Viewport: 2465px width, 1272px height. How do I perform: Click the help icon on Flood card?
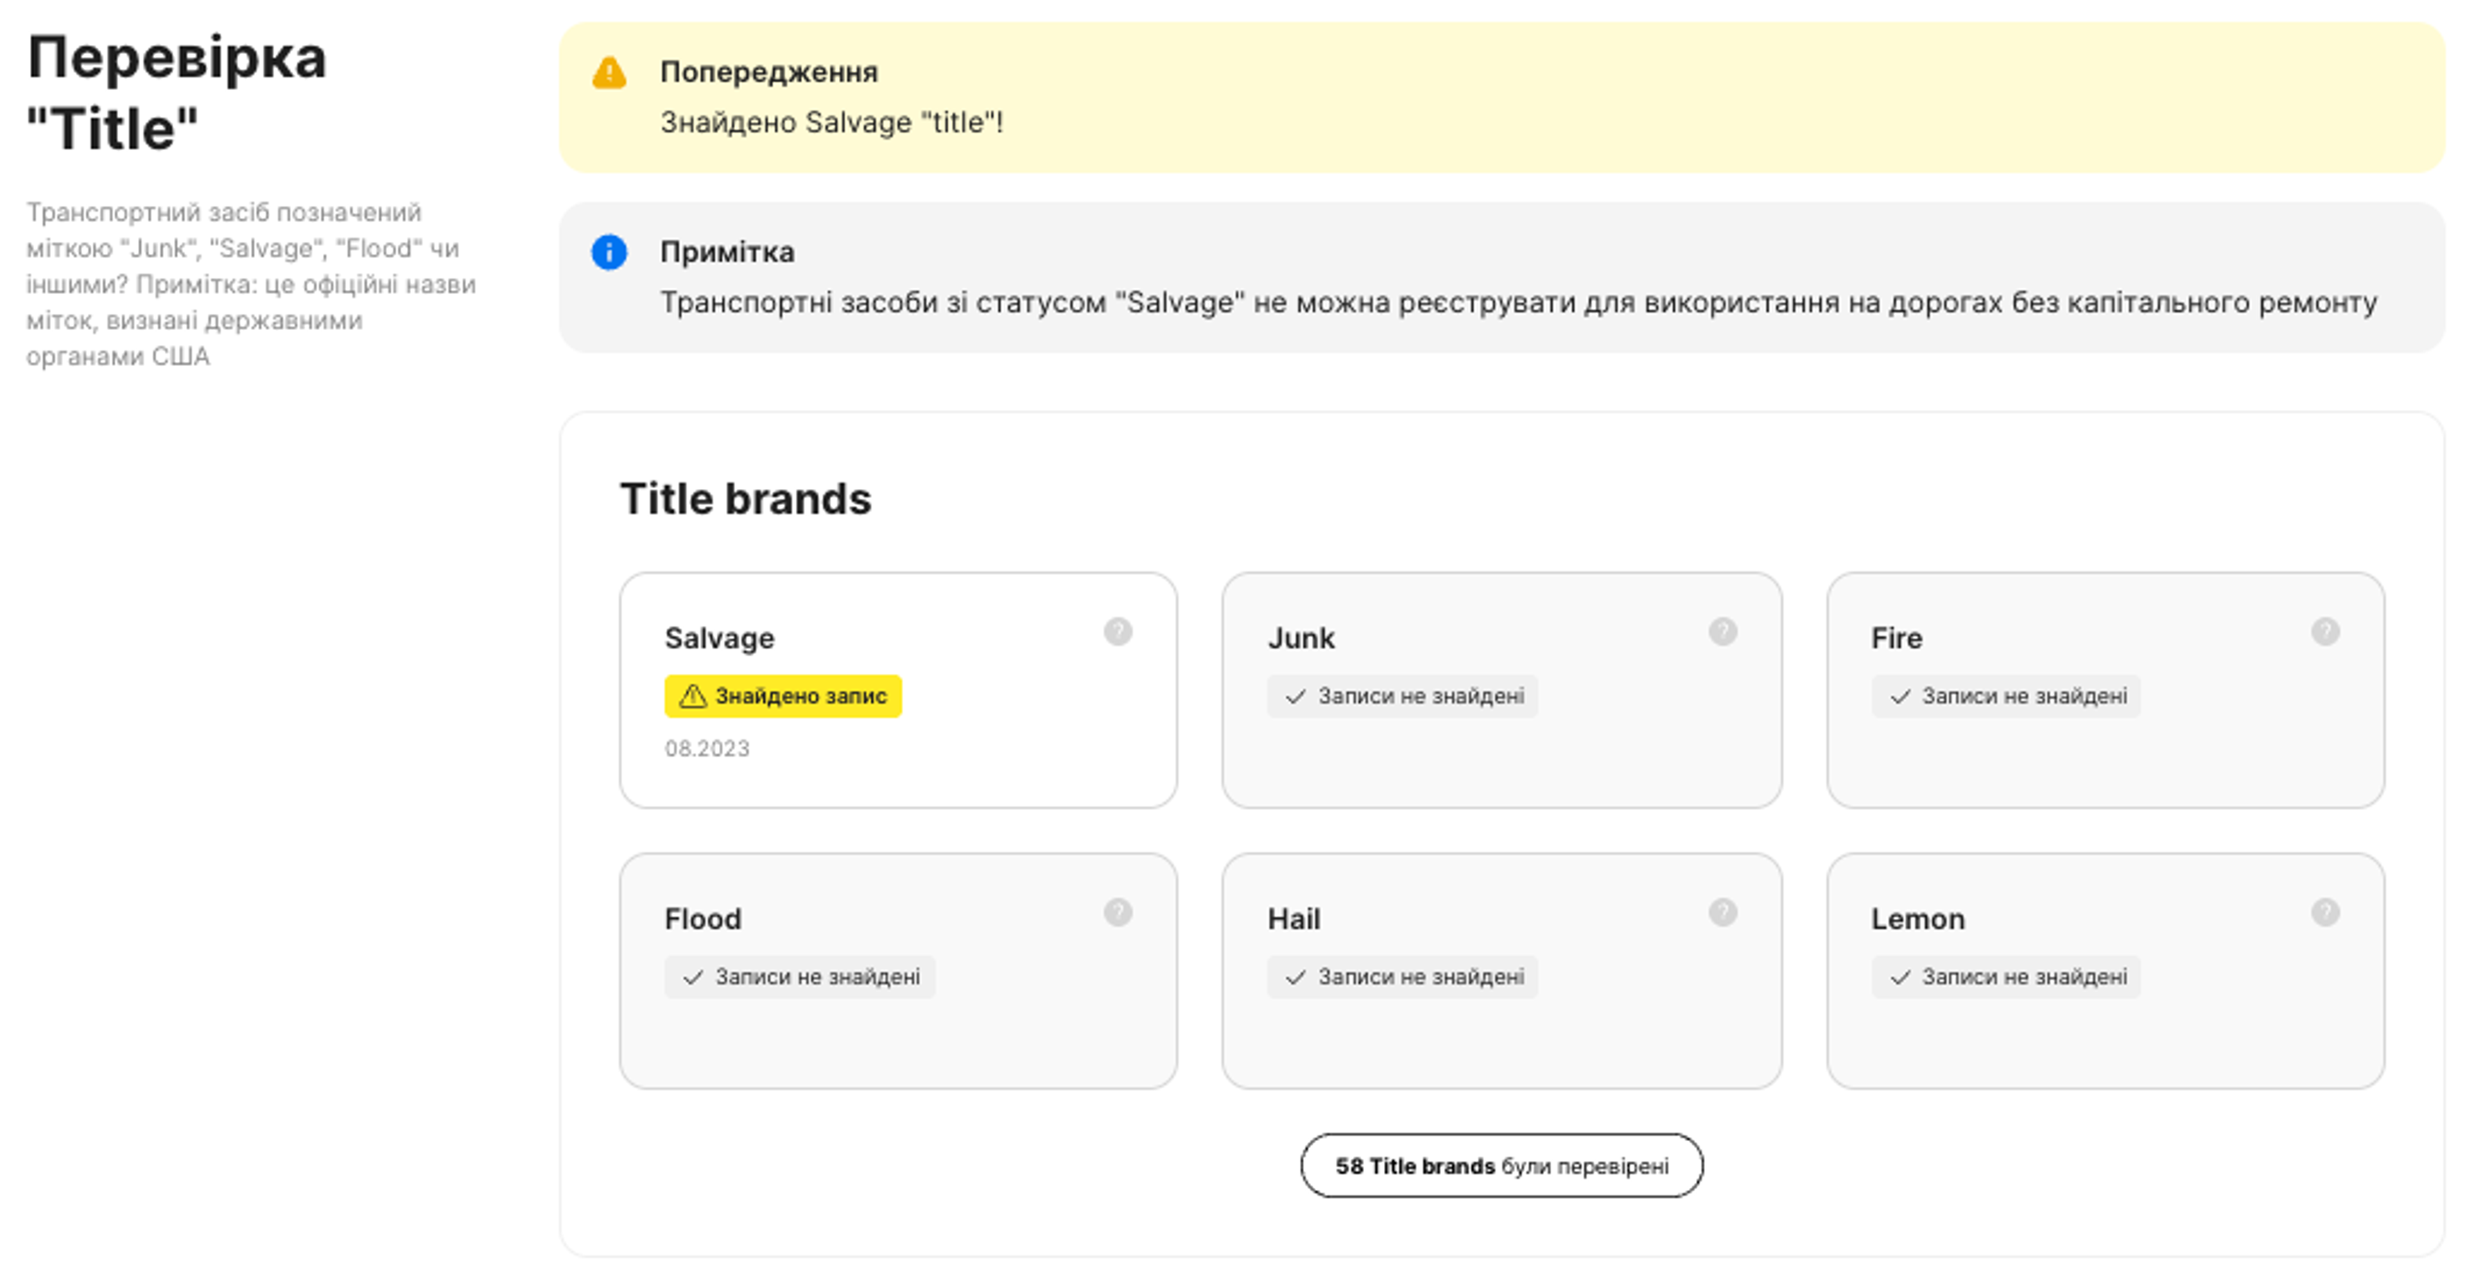tap(1118, 913)
